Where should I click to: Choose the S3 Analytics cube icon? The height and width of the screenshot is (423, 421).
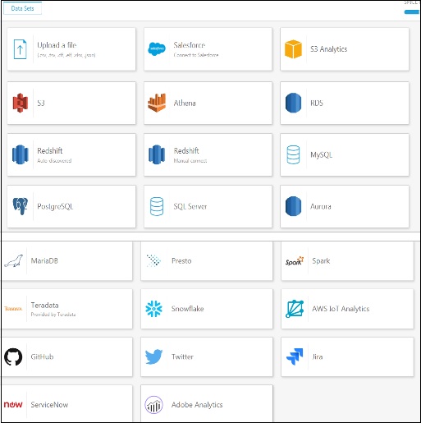pyautogui.click(x=293, y=49)
